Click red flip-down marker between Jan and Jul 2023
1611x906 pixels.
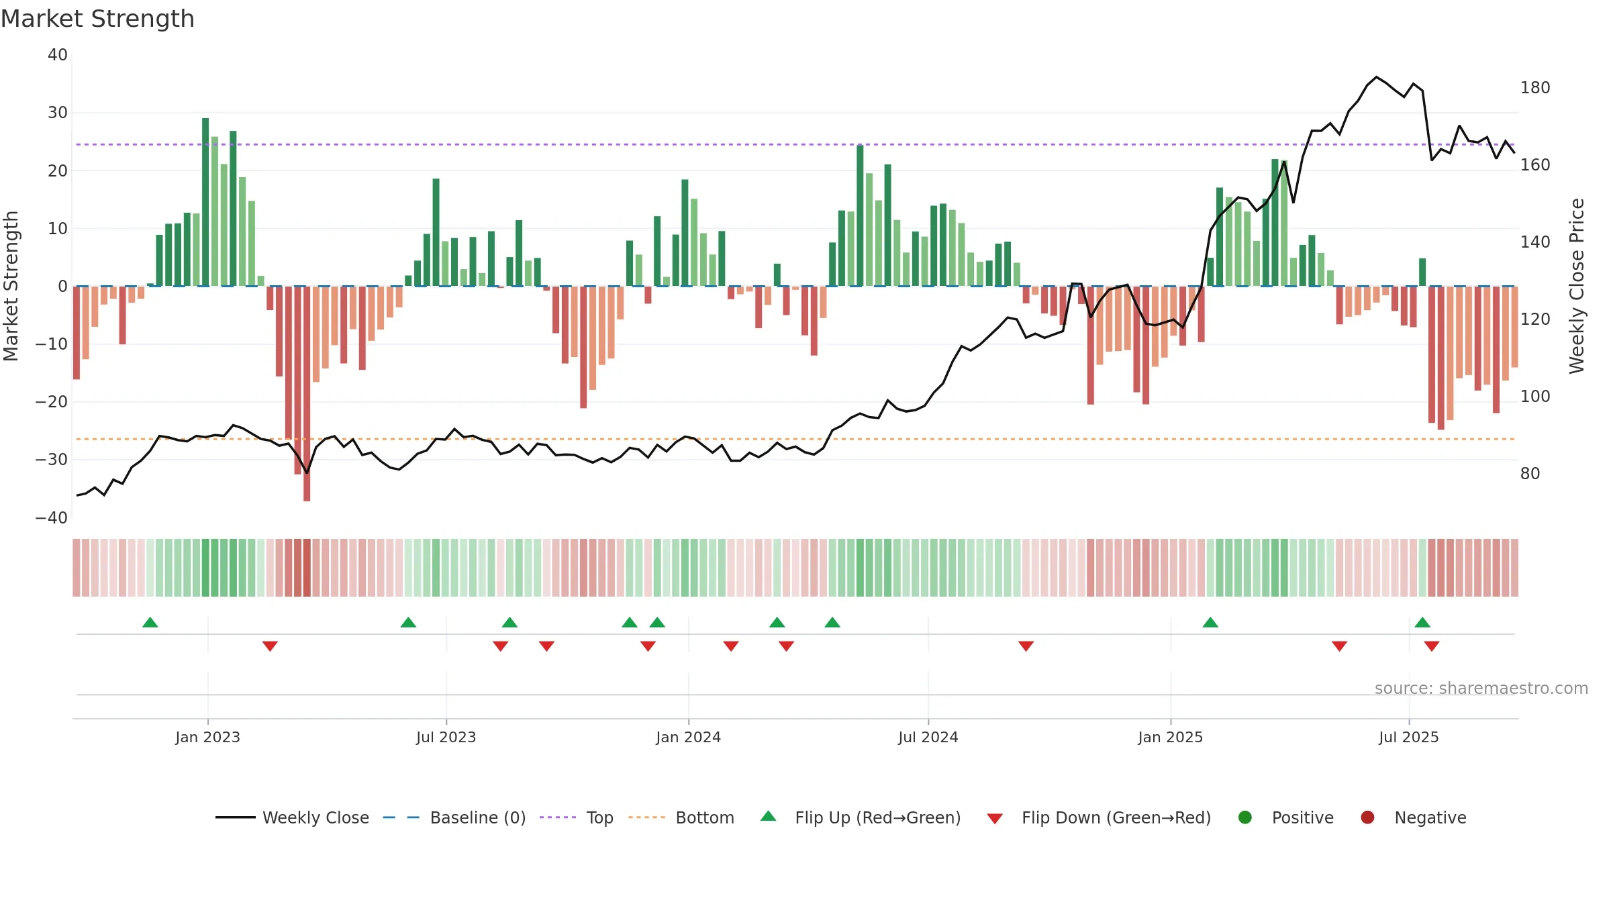[x=270, y=646]
